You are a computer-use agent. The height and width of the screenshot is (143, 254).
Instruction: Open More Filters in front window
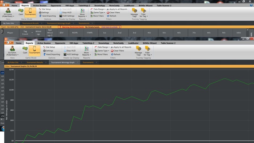point(101,54)
